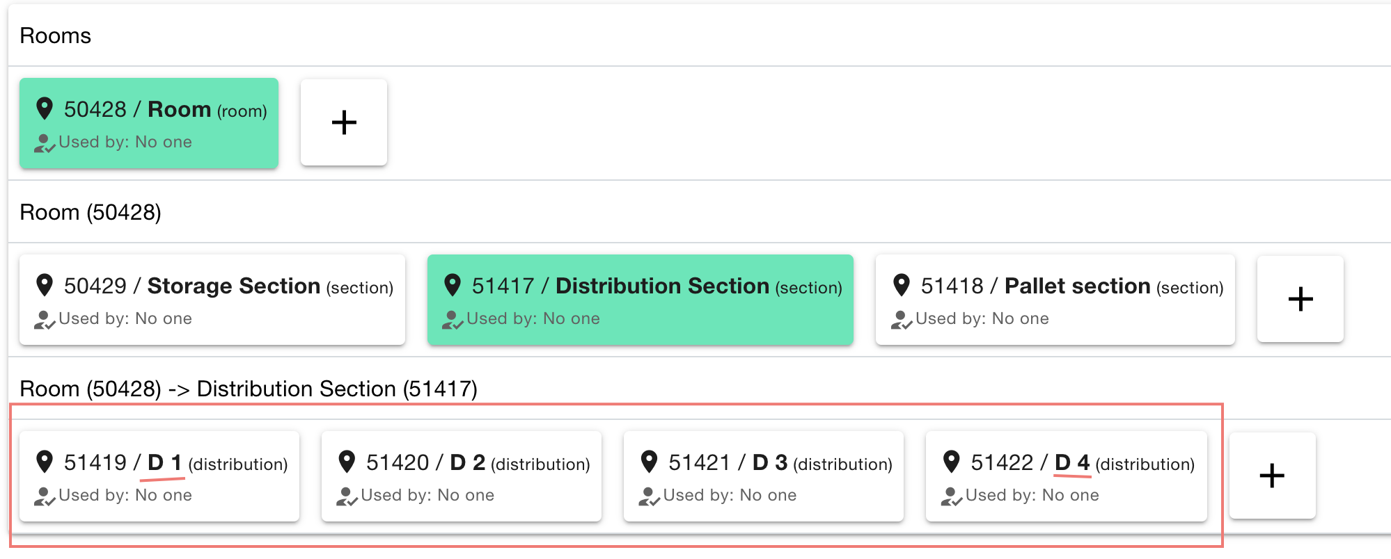
Task: Click location pin icon on D 4
Action: coord(952,462)
